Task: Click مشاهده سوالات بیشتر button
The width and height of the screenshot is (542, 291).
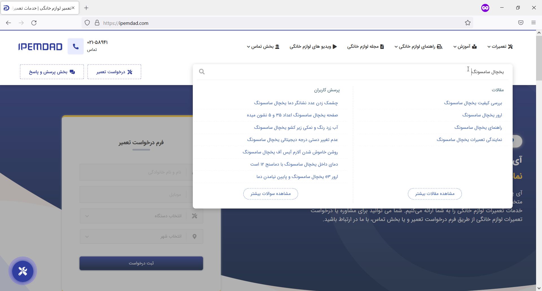Action: point(270,194)
